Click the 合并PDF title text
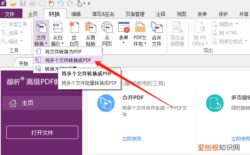 pyautogui.click(x=133, y=97)
